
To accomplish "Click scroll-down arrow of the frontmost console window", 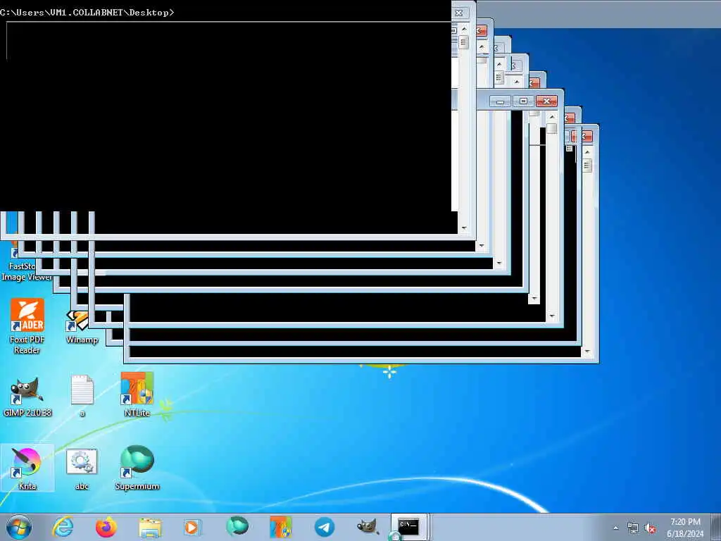I will [x=464, y=228].
